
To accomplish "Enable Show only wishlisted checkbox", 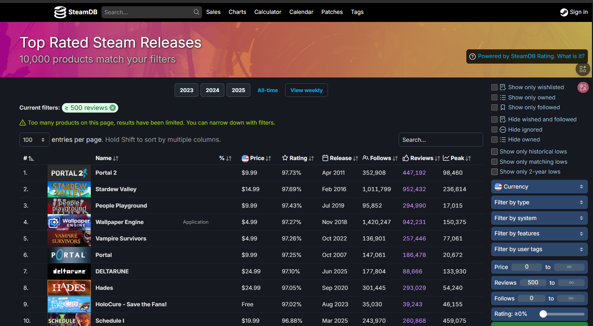I will 494,87.
